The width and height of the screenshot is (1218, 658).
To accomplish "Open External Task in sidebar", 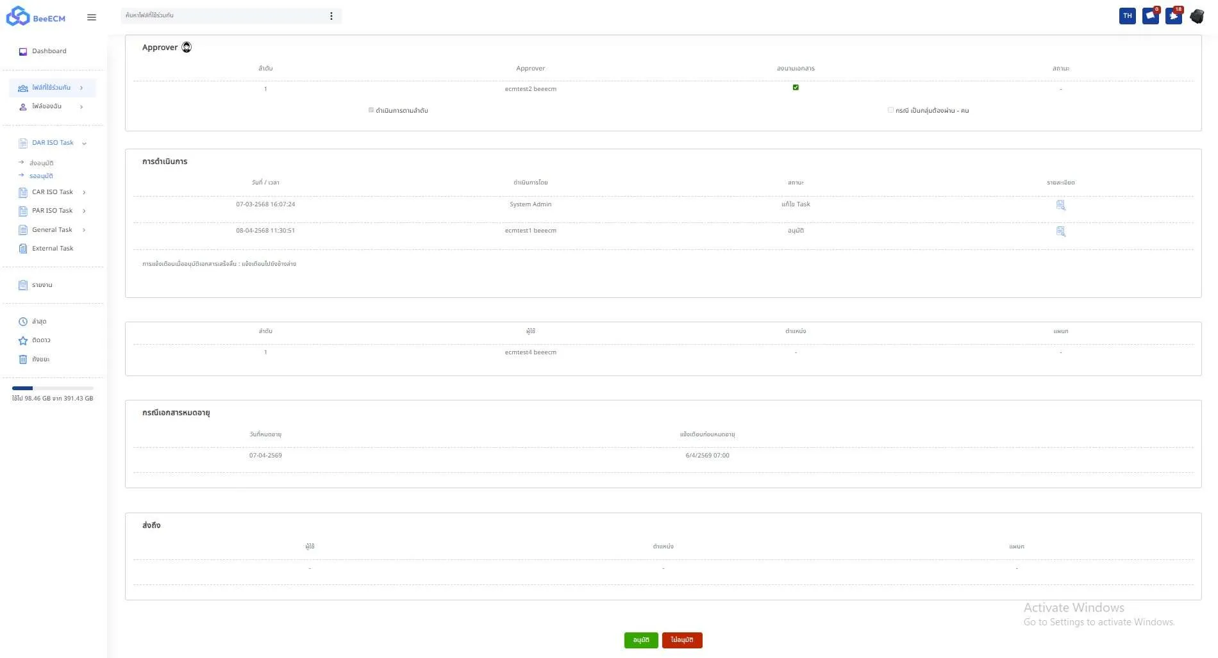I will (x=53, y=249).
